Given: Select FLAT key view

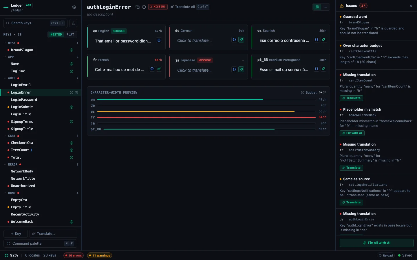Looking at the screenshot, I should click(x=70, y=34).
